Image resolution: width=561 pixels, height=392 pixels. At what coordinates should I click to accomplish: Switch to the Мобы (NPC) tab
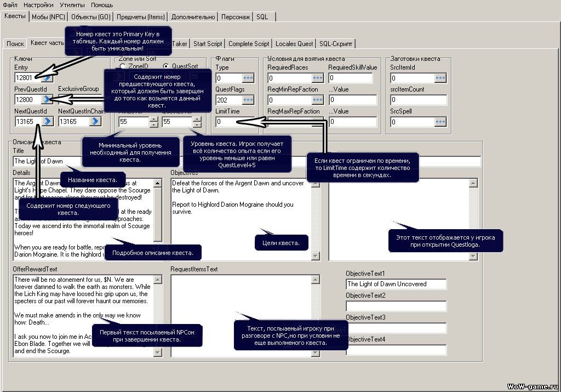[x=48, y=17]
